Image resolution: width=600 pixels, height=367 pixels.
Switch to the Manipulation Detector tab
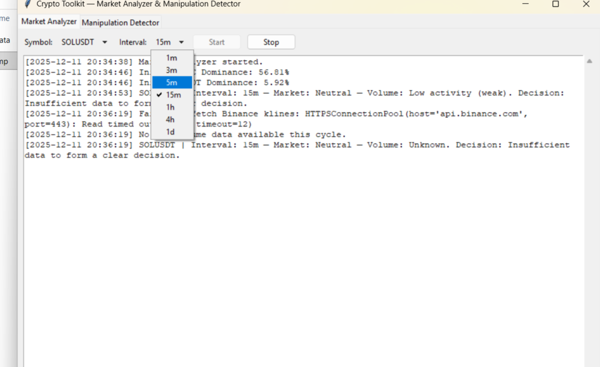(121, 22)
